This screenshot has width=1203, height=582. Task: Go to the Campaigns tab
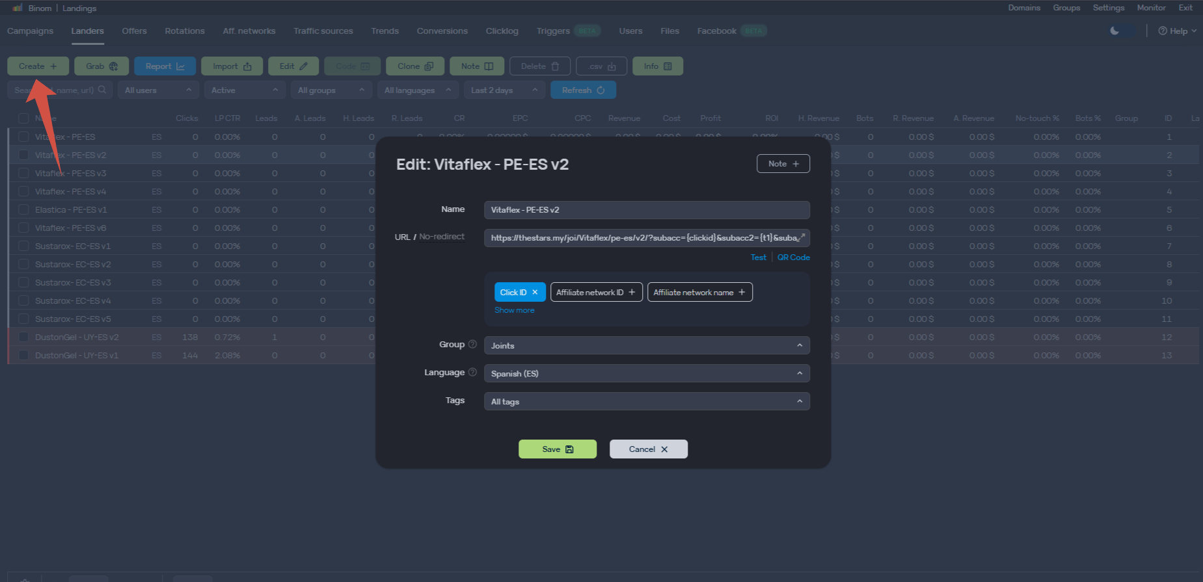[31, 31]
